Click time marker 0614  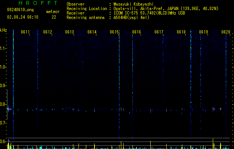(x=92, y=32)
